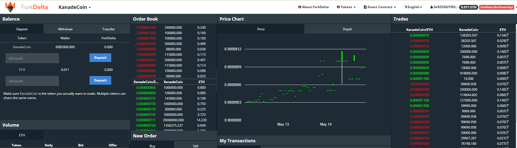
Task: Switch to the Withdraw tab
Action: pos(65,29)
